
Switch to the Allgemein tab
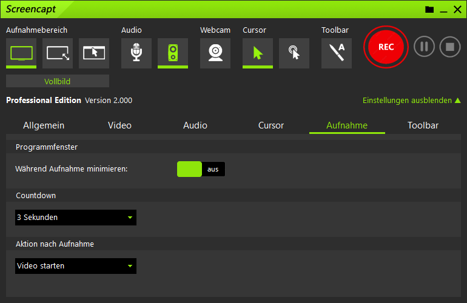pyautogui.click(x=44, y=125)
